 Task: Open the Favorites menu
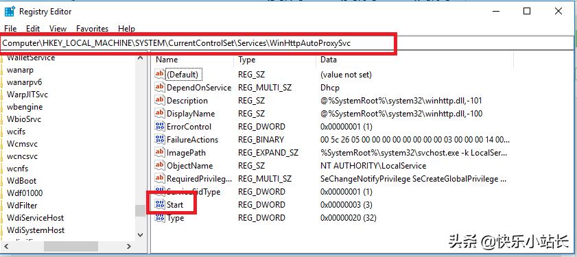93,28
